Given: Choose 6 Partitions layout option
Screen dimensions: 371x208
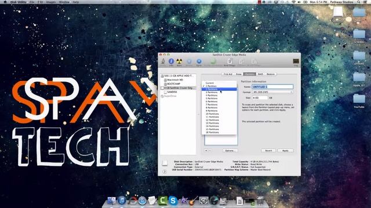Looking at the screenshot, I should pyautogui.click(x=219, y=102).
